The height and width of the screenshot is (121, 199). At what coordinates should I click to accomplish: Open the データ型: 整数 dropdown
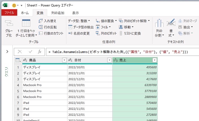point(79,21)
